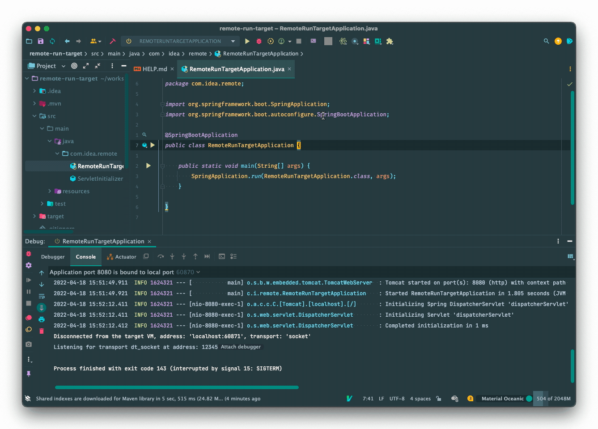The image size is (598, 429).
Task: Click the Synchronize refresh icon in toolbar
Action: [x=52, y=41]
